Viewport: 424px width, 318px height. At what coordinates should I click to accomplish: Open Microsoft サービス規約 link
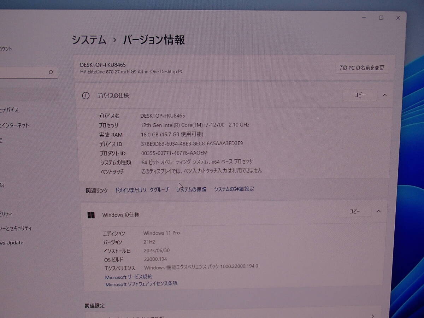pos(129,277)
